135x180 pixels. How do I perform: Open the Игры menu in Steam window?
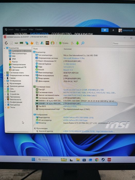tap(31, 30)
